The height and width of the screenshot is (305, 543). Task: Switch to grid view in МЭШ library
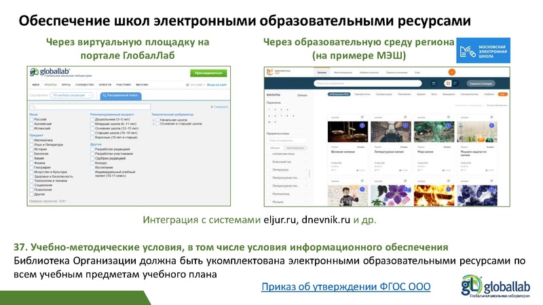[448, 83]
